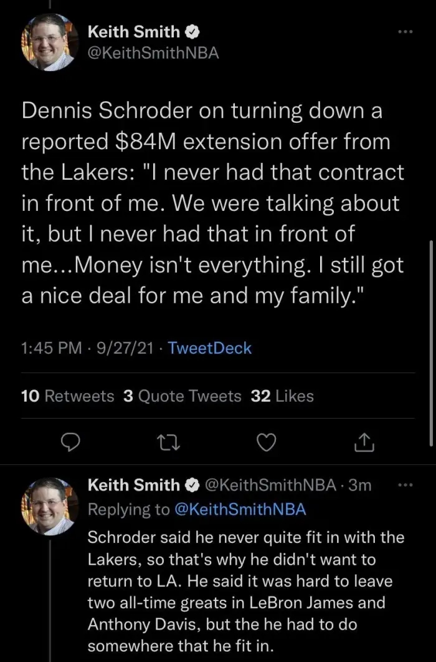The height and width of the screenshot is (662, 436).
Task: Open the profile photo on the reply tweet
Action: tap(50, 506)
